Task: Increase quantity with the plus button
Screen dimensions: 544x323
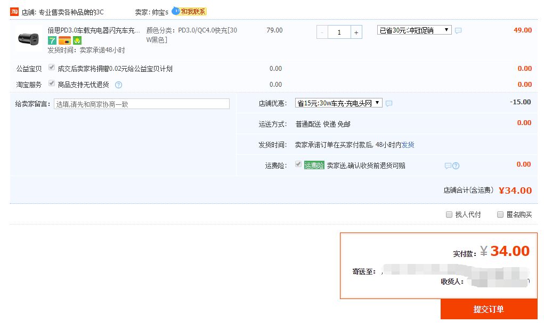Action: 356,32
